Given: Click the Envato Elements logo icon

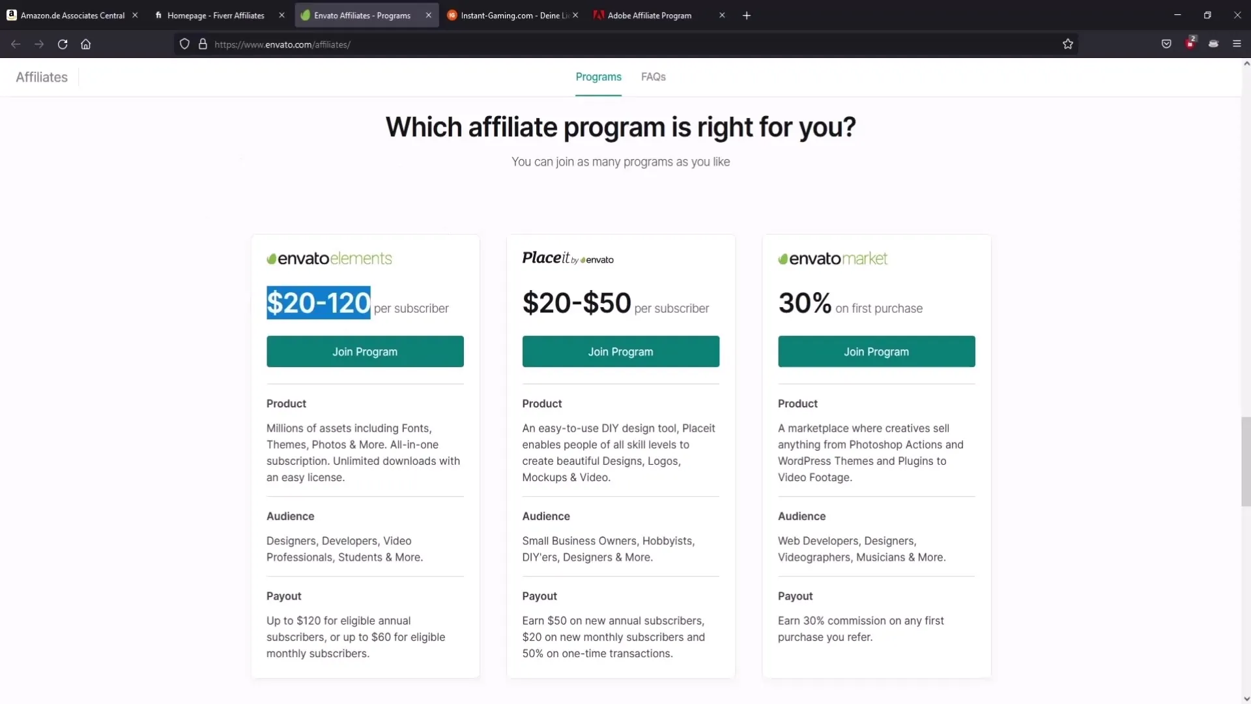Looking at the screenshot, I should click(272, 258).
